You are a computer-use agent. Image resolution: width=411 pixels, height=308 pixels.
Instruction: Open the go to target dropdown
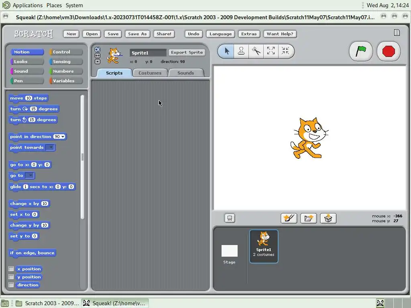click(x=30, y=176)
